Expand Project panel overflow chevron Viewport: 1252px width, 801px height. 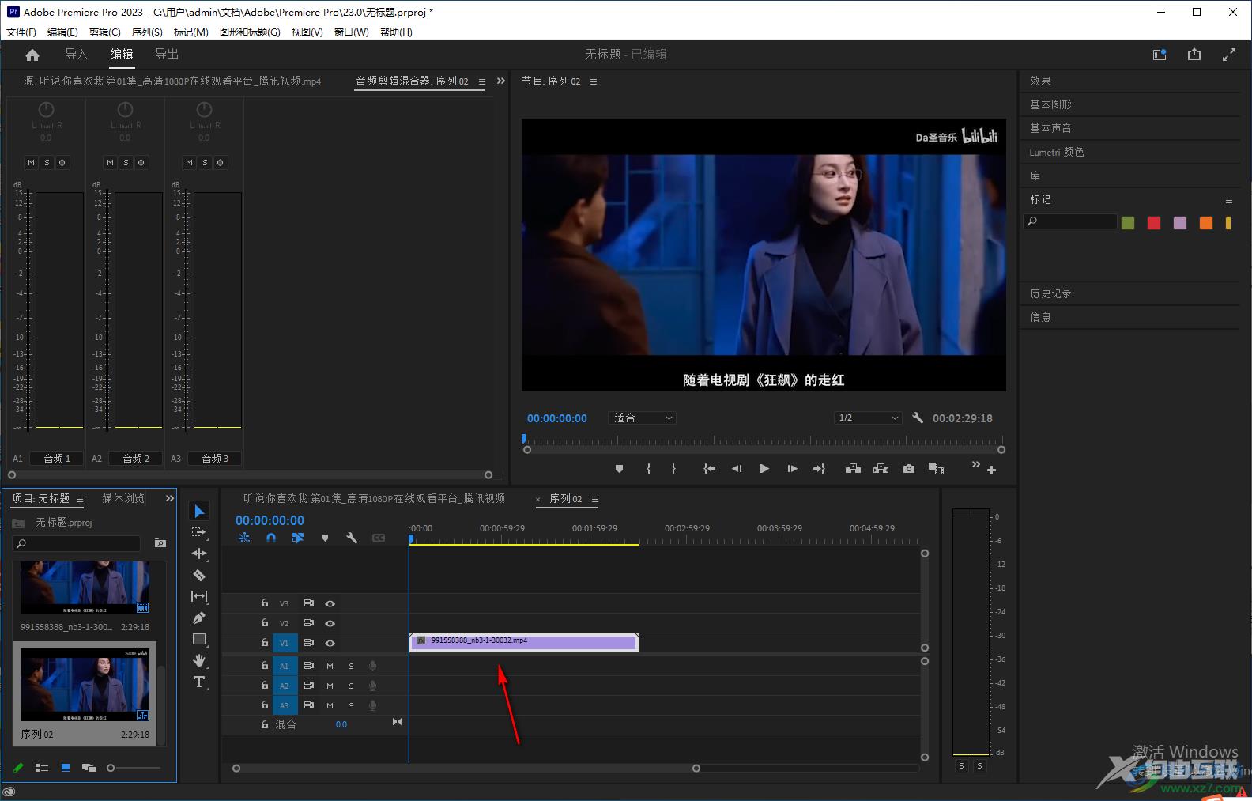click(x=169, y=498)
